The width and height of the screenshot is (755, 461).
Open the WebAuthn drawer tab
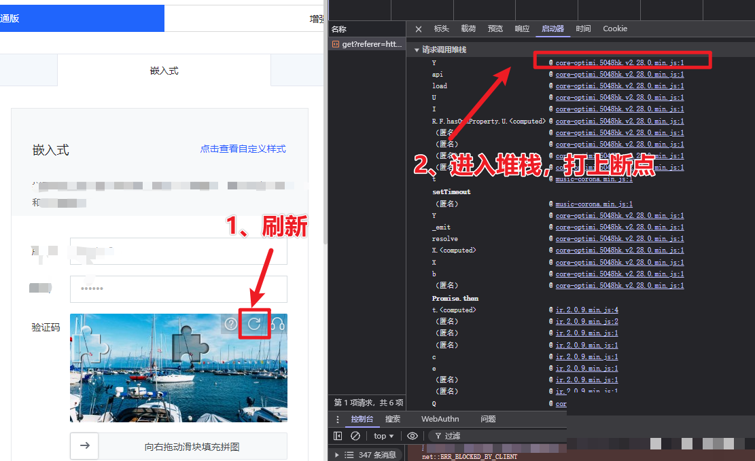point(440,419)
